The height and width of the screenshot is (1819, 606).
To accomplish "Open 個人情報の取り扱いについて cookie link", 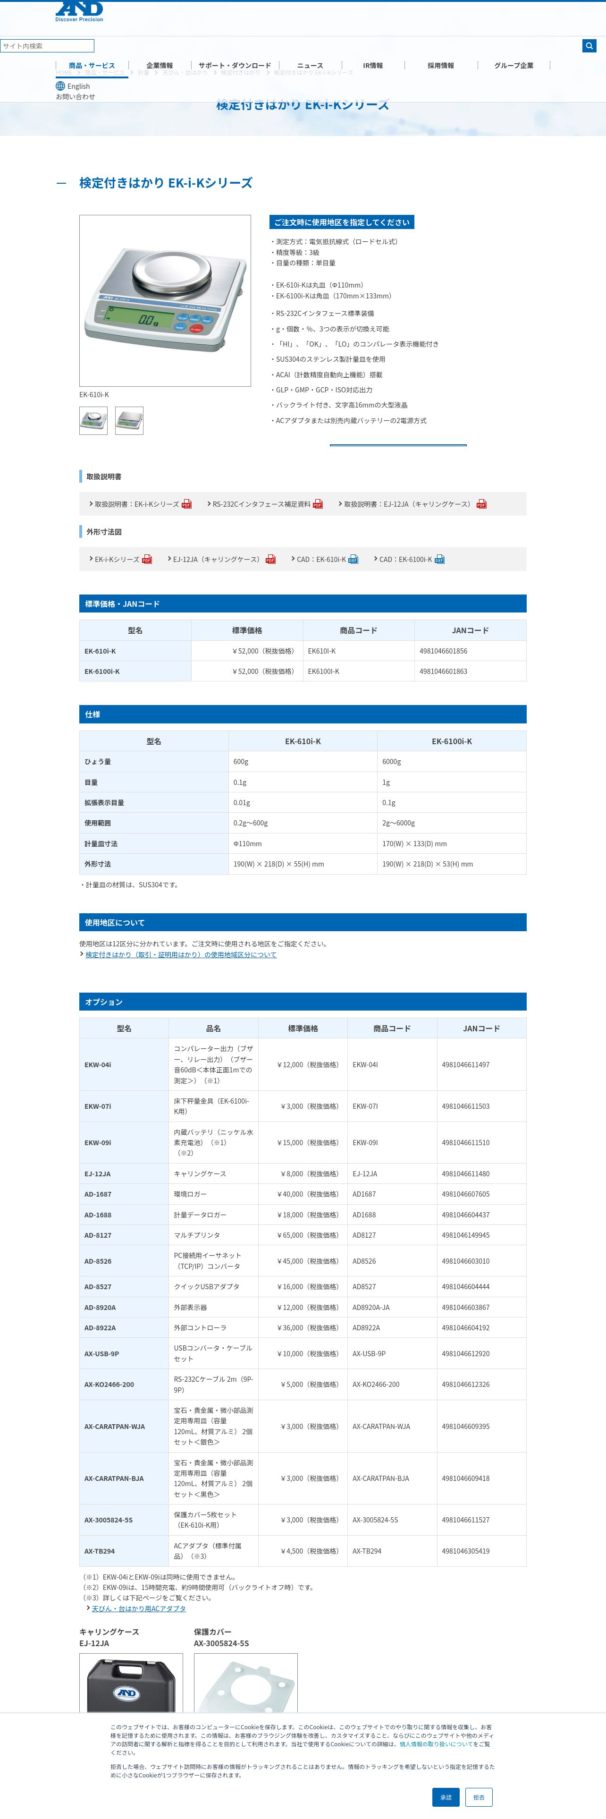I will point(436,1744).
